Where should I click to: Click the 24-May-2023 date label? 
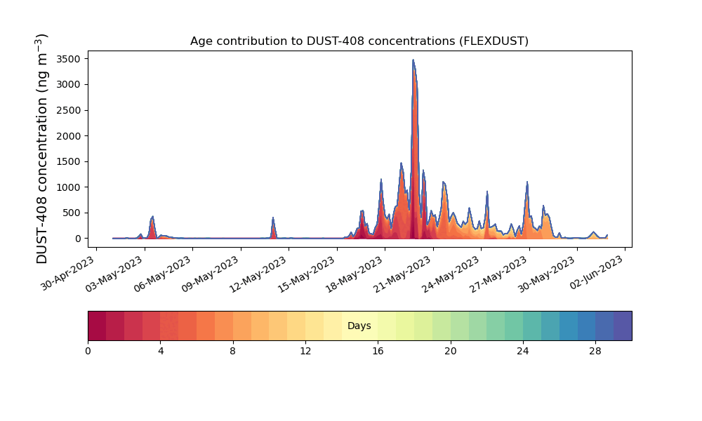pos(451,274)
